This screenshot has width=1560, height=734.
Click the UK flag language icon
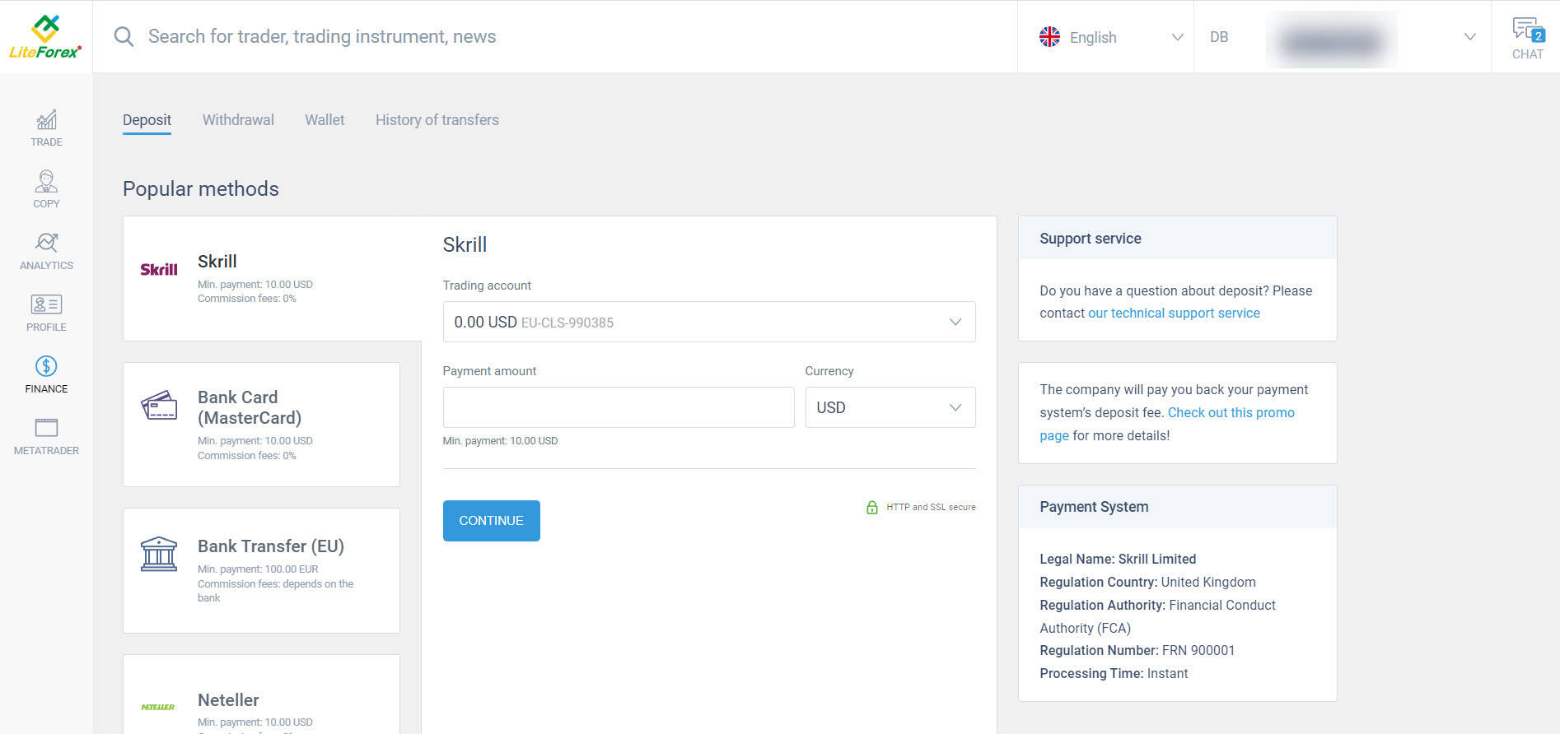coord(1049,37)
